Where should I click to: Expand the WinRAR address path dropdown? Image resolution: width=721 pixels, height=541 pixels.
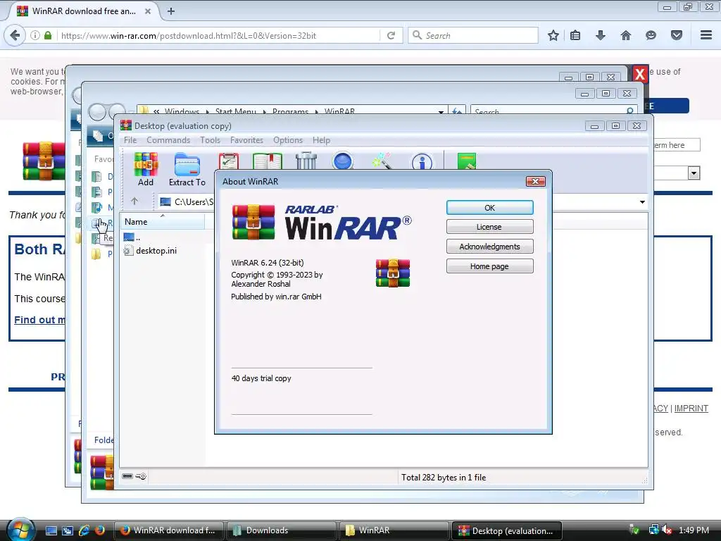(642, 202)
